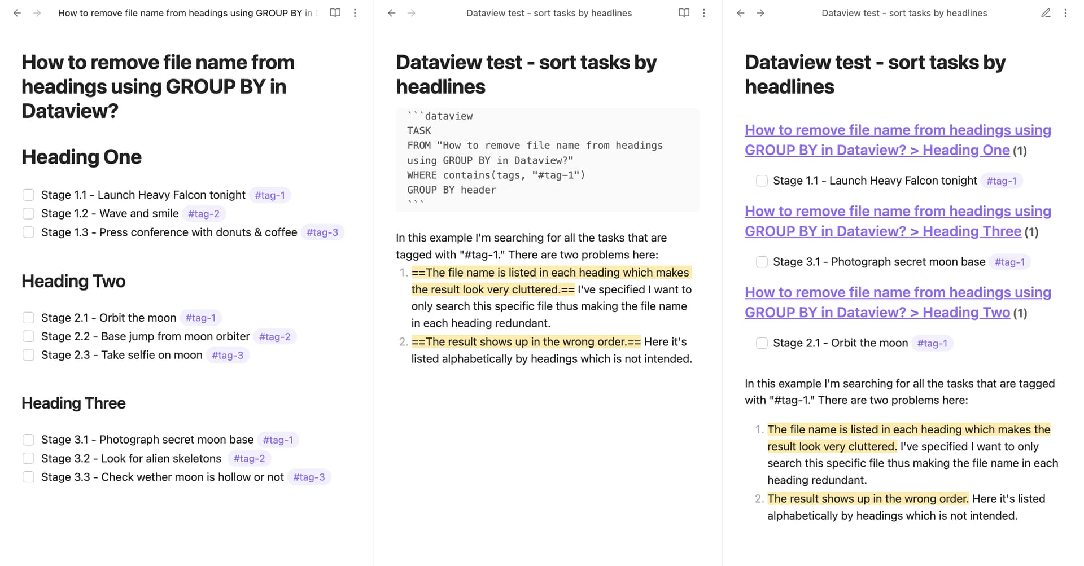Check Stage 2.3 Take selfie task

[x=28, y=355]
